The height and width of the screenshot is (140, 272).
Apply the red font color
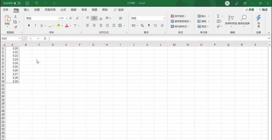tap(67, 25)
